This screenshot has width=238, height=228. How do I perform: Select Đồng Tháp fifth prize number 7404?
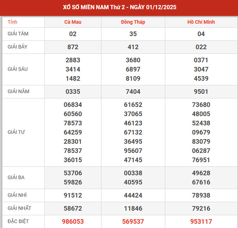click(x=133, y=92)
